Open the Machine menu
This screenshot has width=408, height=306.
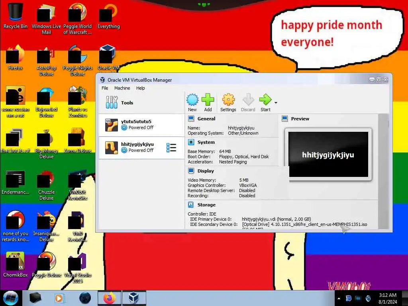coord(122,88)
